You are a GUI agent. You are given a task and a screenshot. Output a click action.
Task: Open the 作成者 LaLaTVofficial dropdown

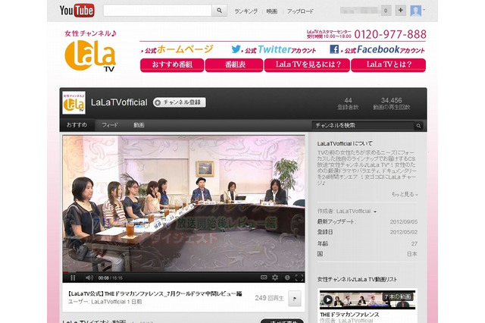347,212
